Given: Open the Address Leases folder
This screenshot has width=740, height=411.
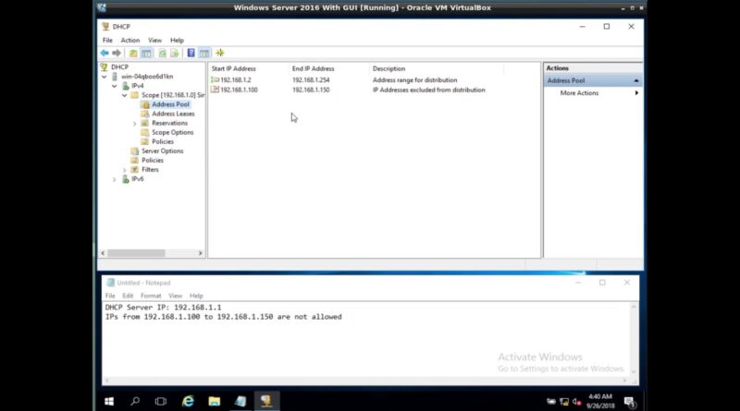Looking at the screenshot, I should (173, 114).
